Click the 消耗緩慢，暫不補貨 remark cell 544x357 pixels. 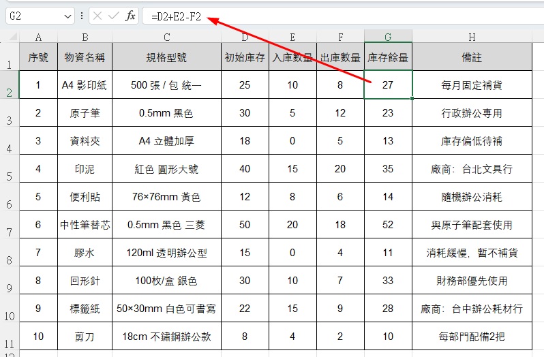pyautogui.click(x=472, y=253)
